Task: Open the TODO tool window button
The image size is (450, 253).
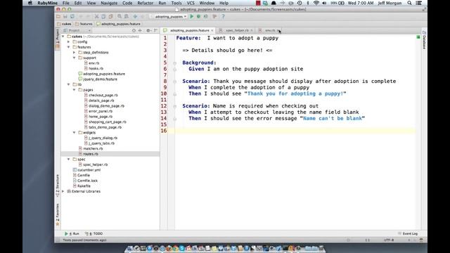Action: coord(94,234)
